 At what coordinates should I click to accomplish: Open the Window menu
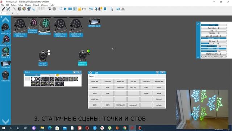(x=44, y=5)
